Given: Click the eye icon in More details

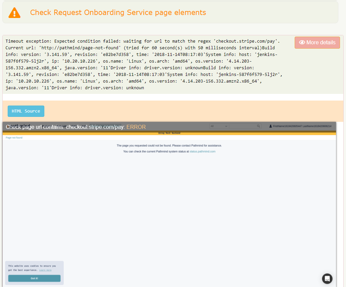Looking at the screenshot, I should pyautogui.click(x=302, y=42).
